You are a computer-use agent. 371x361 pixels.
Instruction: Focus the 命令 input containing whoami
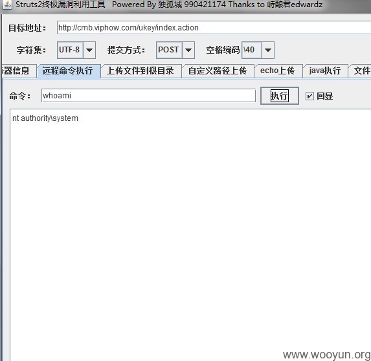click(148, 96)
